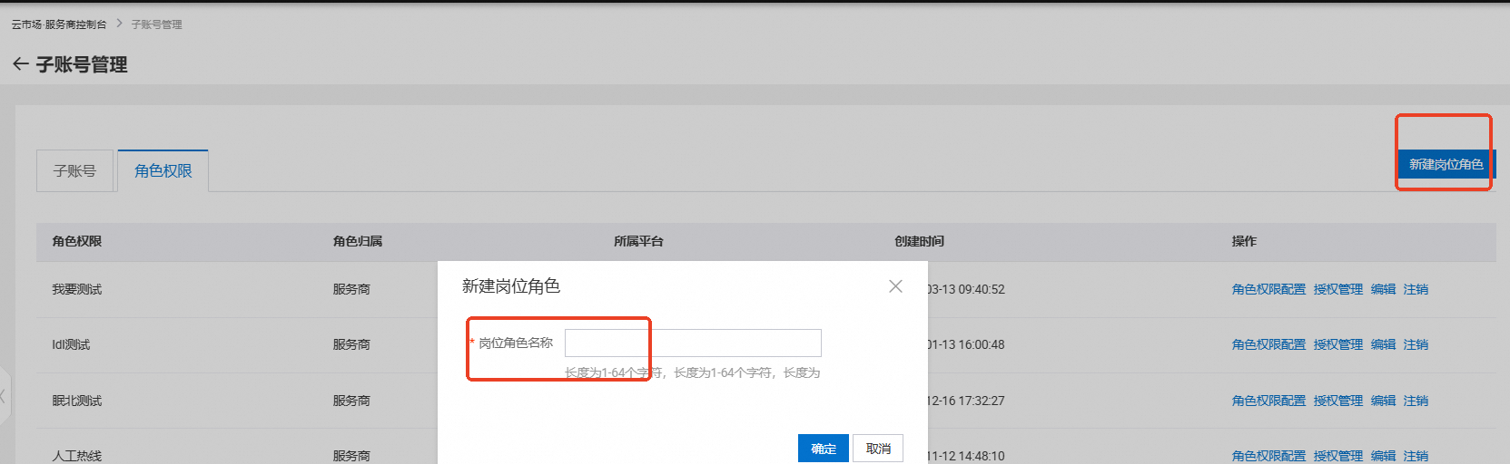Screen dimensions: 1510x464
Task: Click 注销 in the ldl测试 row
Action: [x=1416, y=344]
